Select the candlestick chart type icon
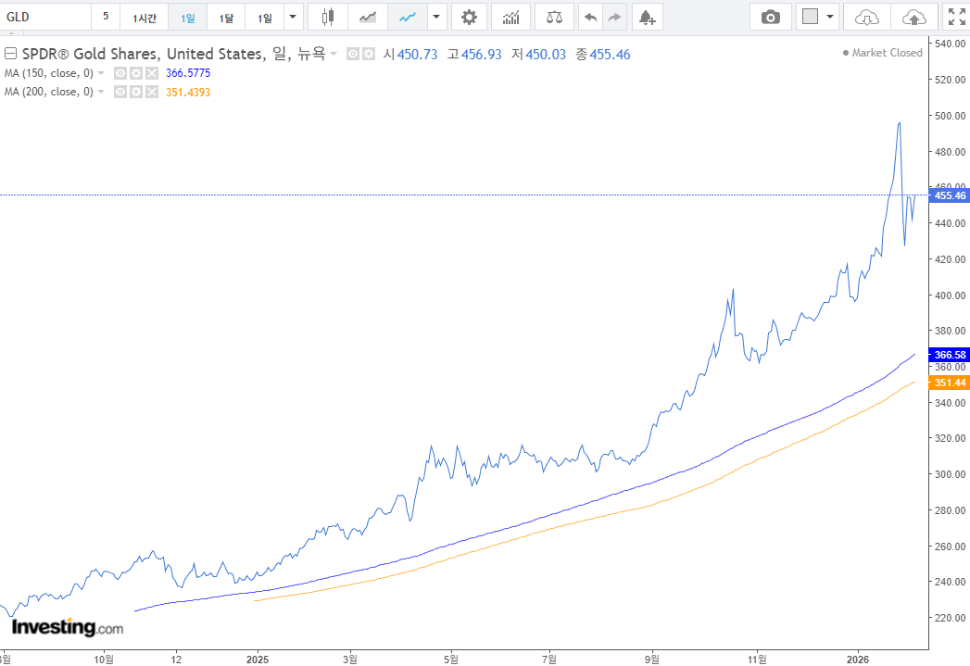 [x=328, y=17]
